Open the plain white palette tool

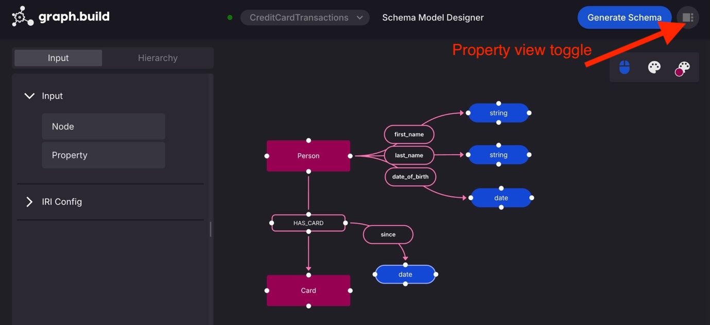tap(654, 67)
